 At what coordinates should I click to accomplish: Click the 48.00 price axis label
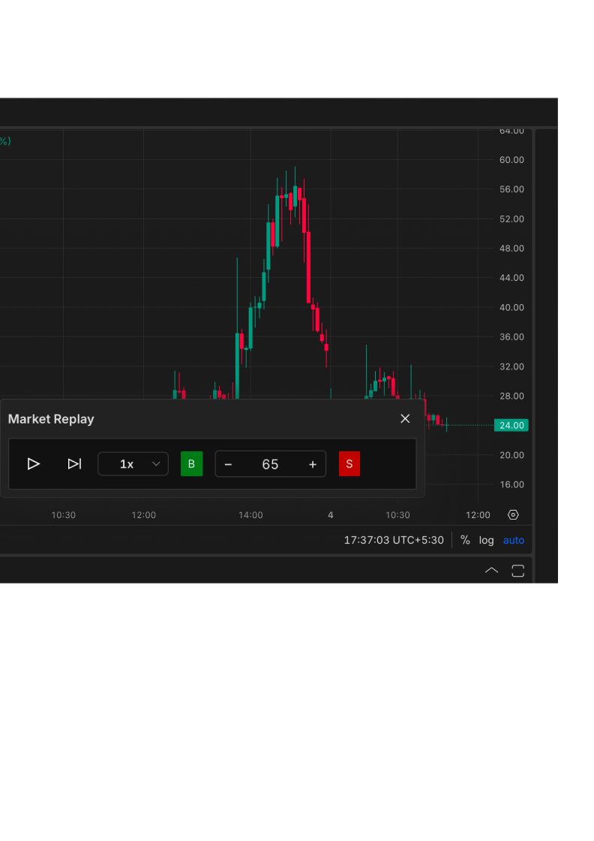point(511,249)
